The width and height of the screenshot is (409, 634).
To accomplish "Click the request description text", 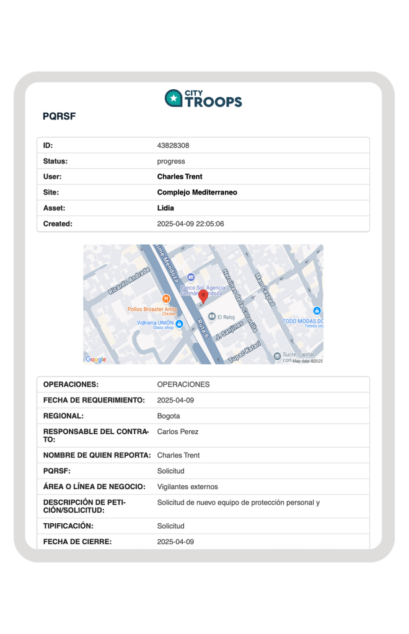I will click(239, 503).
